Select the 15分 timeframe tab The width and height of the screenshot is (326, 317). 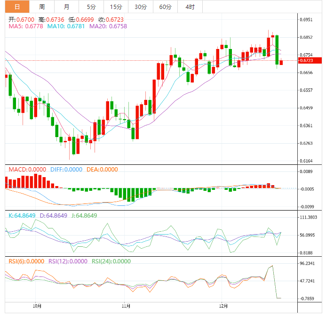click(115, 7)
